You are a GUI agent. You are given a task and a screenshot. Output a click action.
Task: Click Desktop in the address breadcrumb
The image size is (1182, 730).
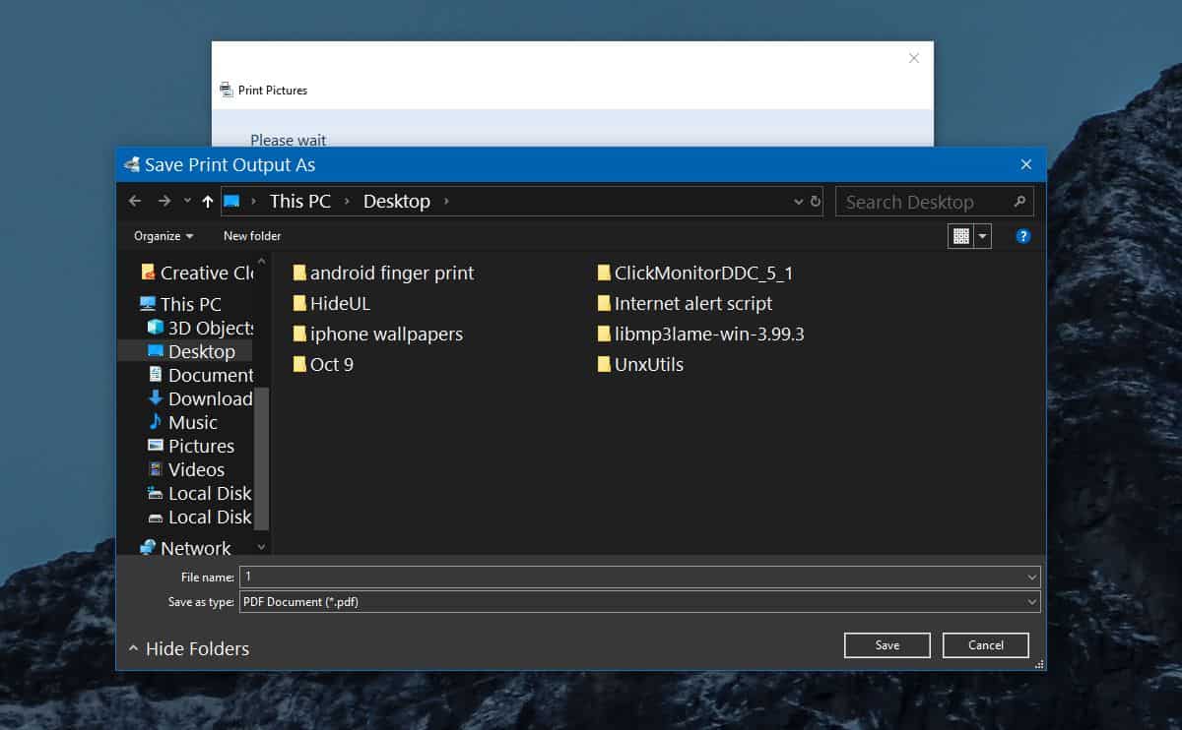[396, 201]
